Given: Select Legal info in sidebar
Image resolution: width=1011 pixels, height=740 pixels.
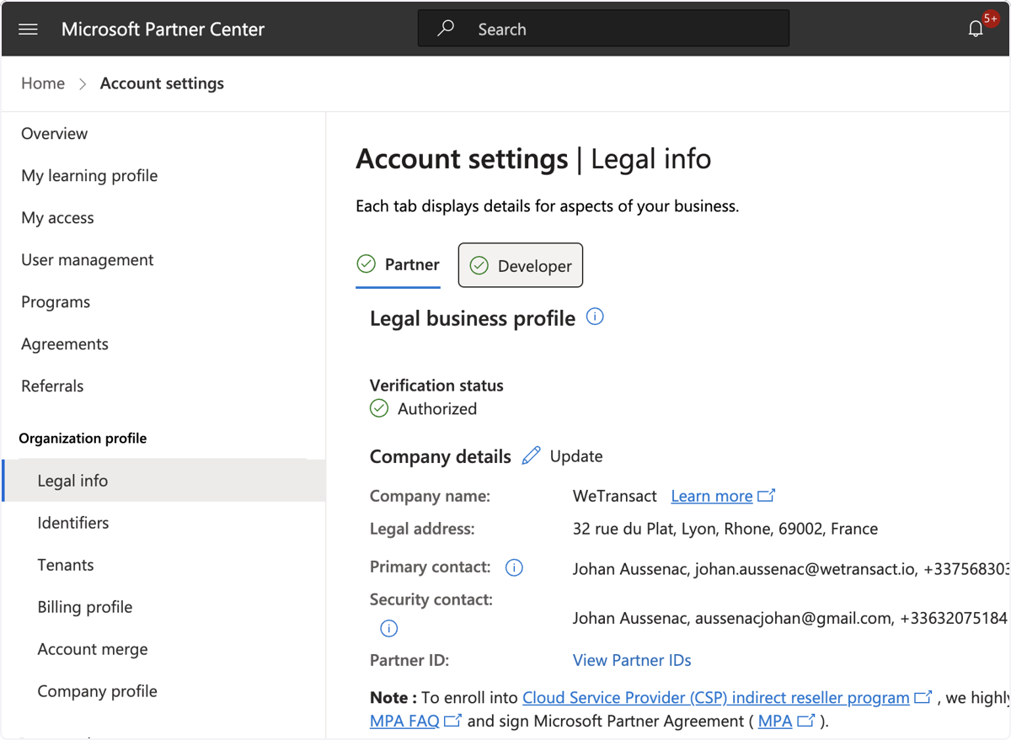Looking at the screenshot, I should (164, 481).
